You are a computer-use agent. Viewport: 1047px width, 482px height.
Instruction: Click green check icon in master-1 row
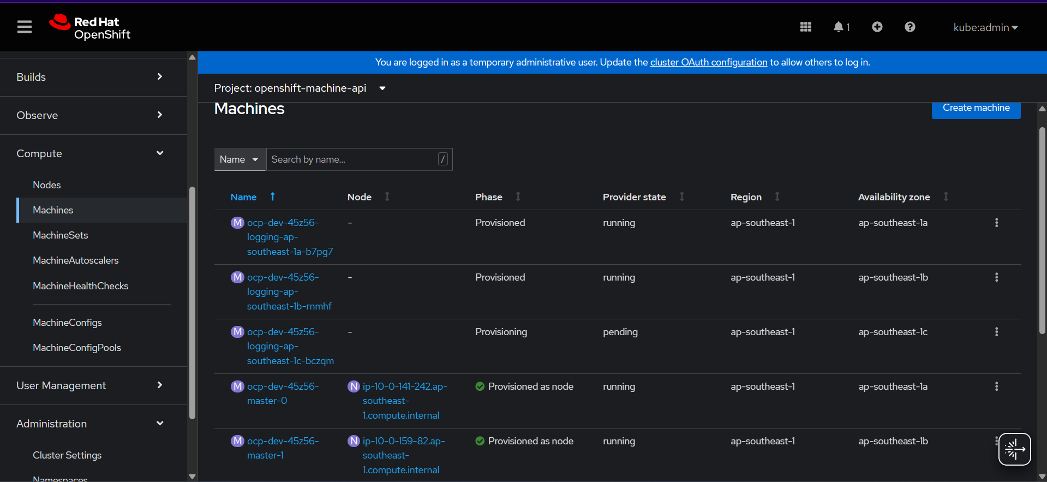pyautogui.click(x=480, y=441)
